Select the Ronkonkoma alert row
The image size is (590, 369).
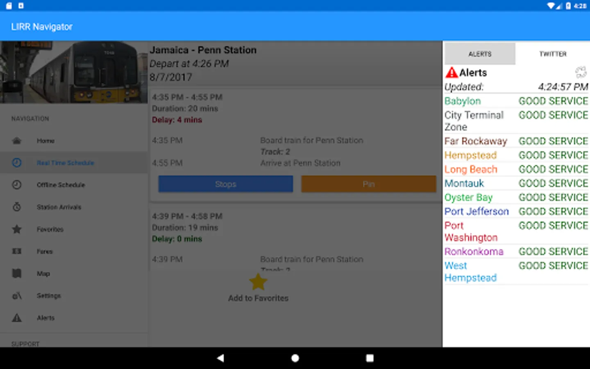tap(516, 251)
